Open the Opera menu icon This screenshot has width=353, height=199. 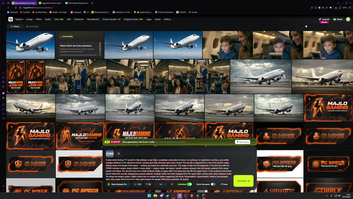point(3,3)
